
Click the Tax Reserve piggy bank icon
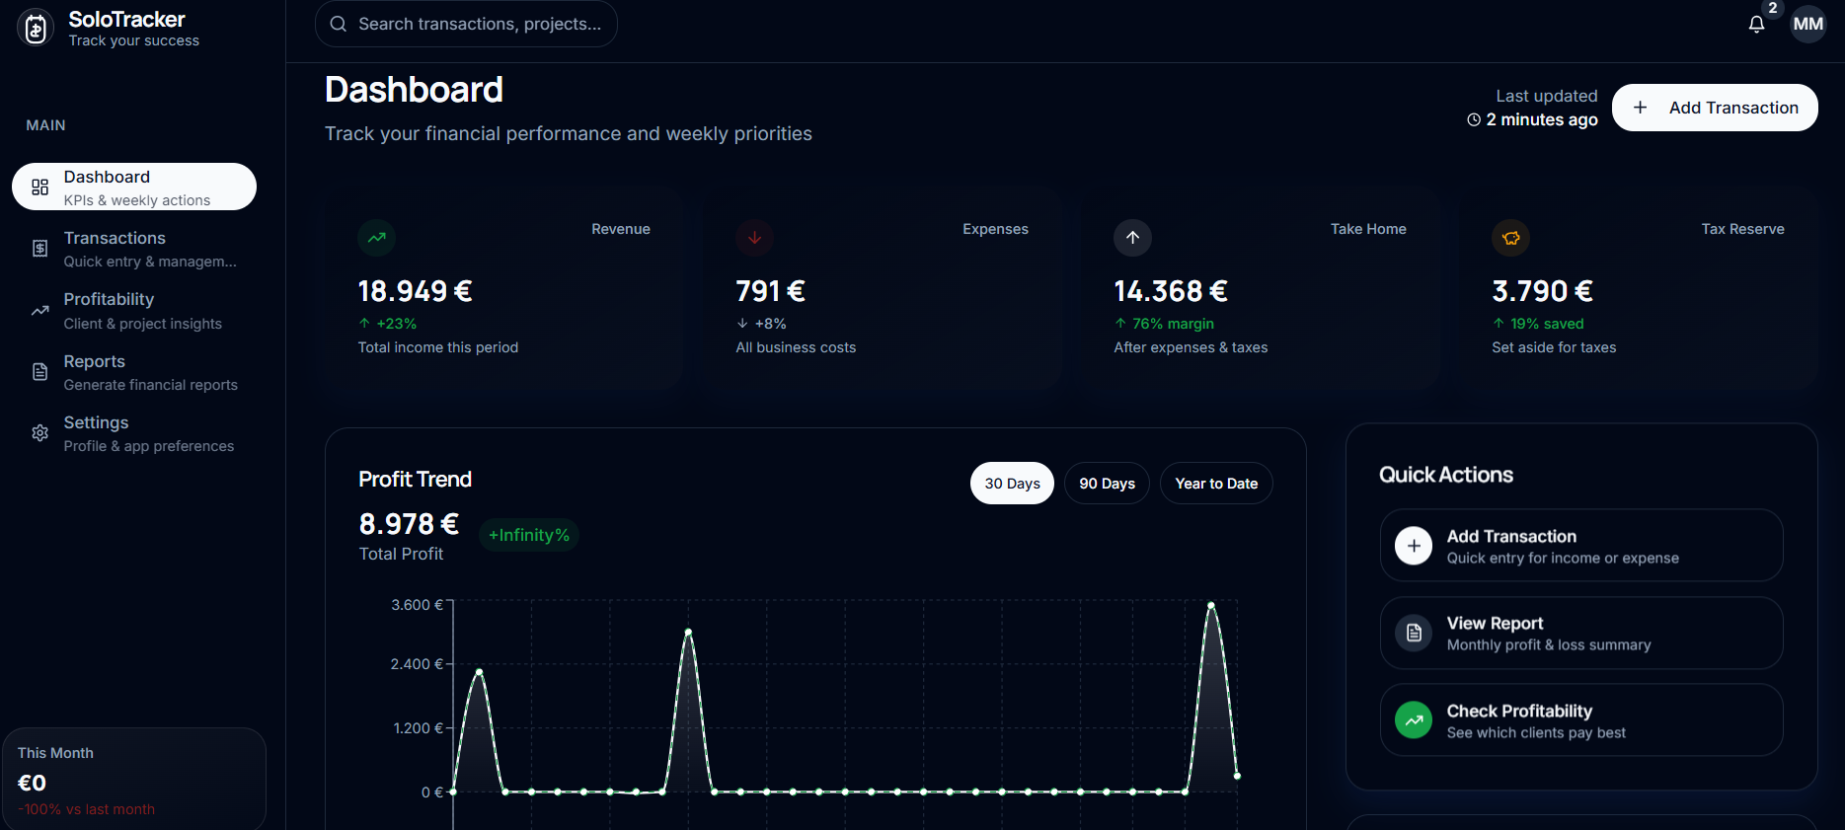tap(1510, 238)
